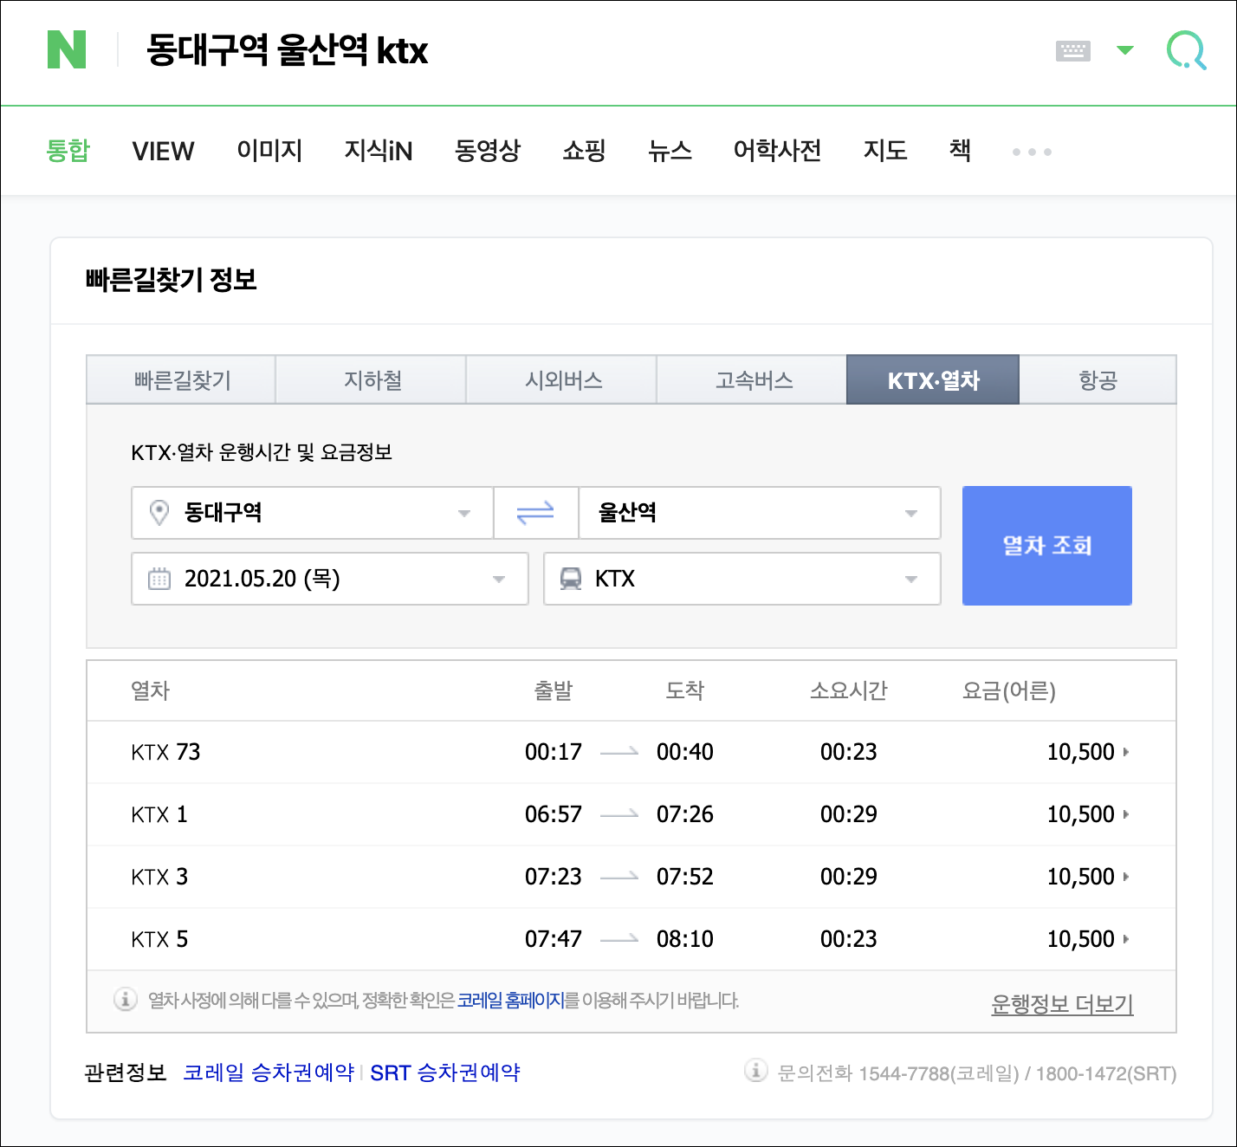Open the 지식iN tab
Viewport: 1237px width, 1147px height.
click(379, 151)
